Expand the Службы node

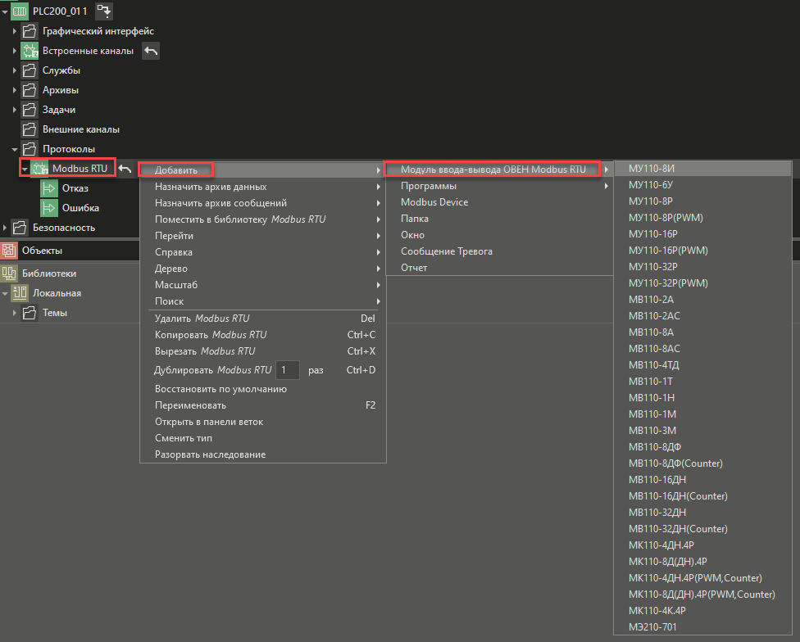tap(15, 70)
